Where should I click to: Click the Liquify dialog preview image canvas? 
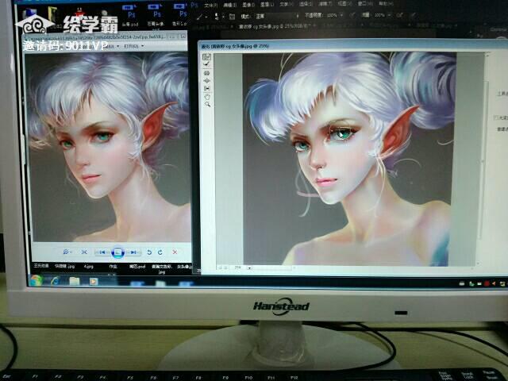pyautogui.click(x=349, y=159)
